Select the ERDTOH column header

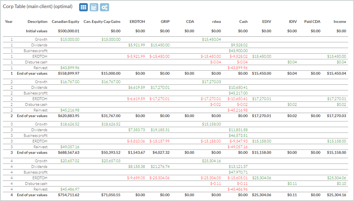click(137, 22)
